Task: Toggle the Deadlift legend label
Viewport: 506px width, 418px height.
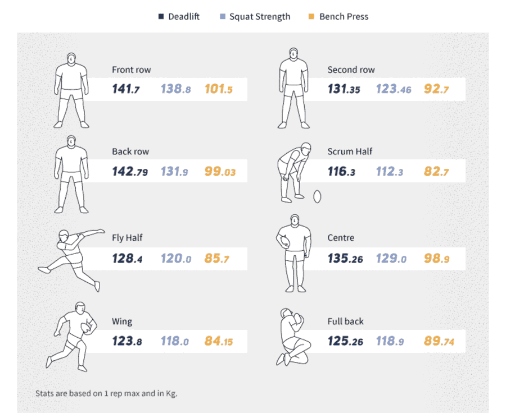Action: 184,17
